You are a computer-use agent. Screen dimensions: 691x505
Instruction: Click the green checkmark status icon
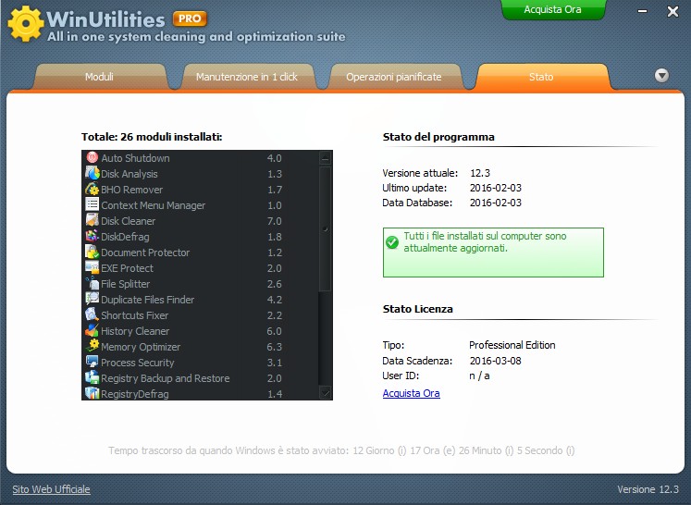pyautogui.click(x=392, y=242)
